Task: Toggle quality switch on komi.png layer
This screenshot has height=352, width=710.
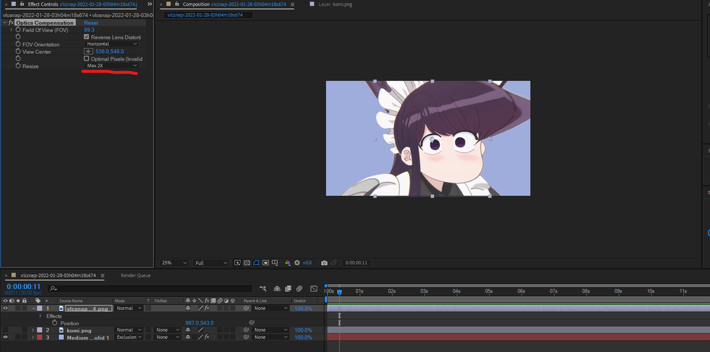Action: pos(201,330)
